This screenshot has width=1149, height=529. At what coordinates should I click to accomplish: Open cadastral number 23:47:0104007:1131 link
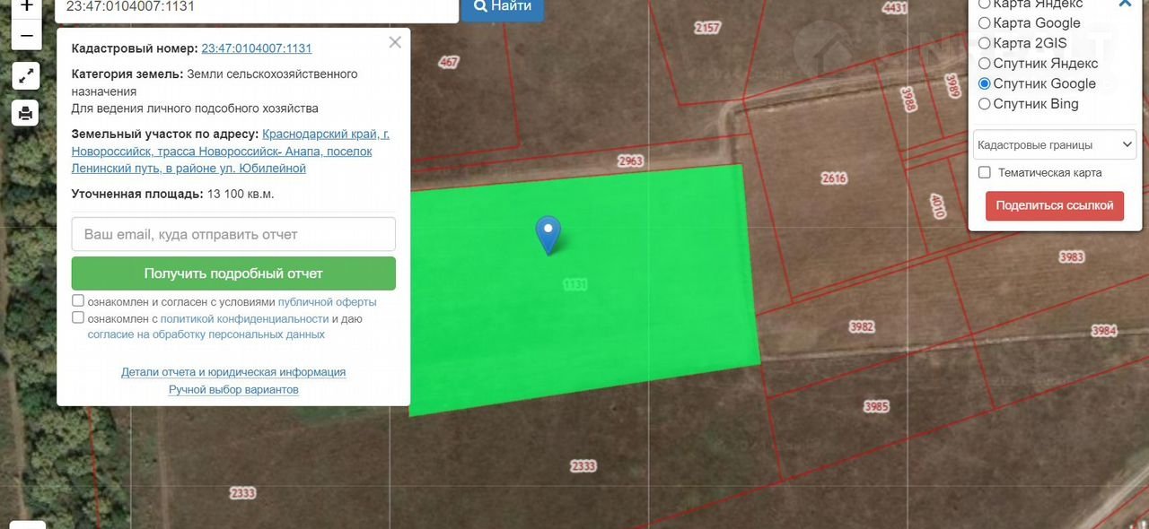[x=257, y=48]
